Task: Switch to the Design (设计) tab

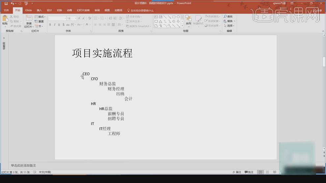Action: [49, 10]
